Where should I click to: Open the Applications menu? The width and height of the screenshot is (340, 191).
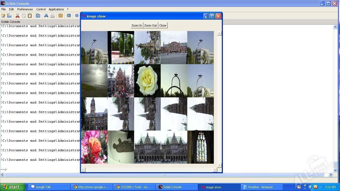(56, 9)
